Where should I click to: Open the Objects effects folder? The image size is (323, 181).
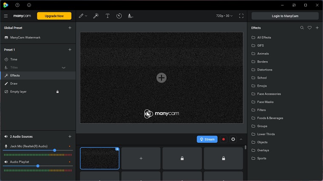(x=260, y=142)
